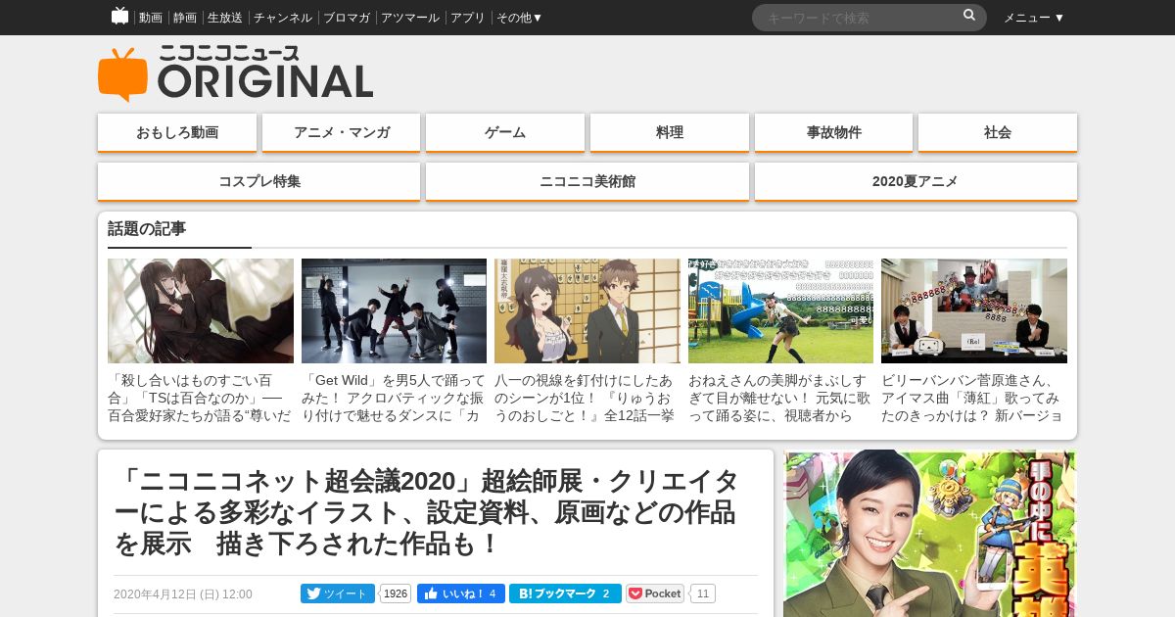Image resolution: width=1175 pixels, height=617 pixels.
Task: Open アツマール in the top navigation
Action: [410, 18]
